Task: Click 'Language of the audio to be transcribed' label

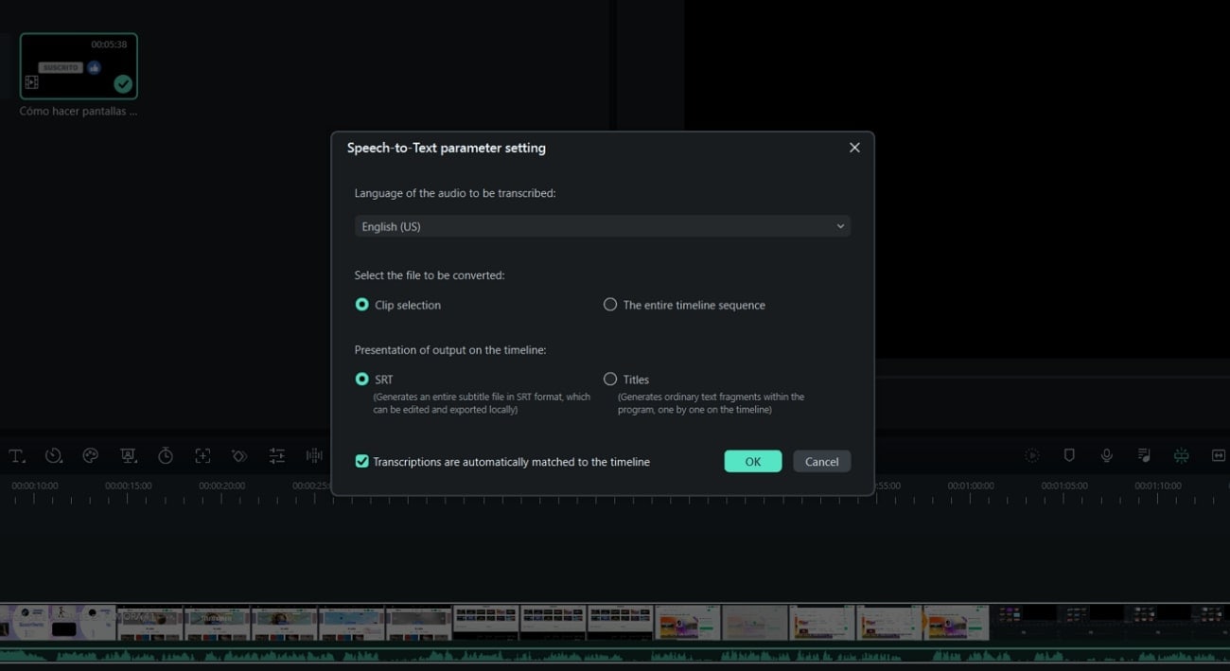Action: pyautogui.click(x=455, y=193)
